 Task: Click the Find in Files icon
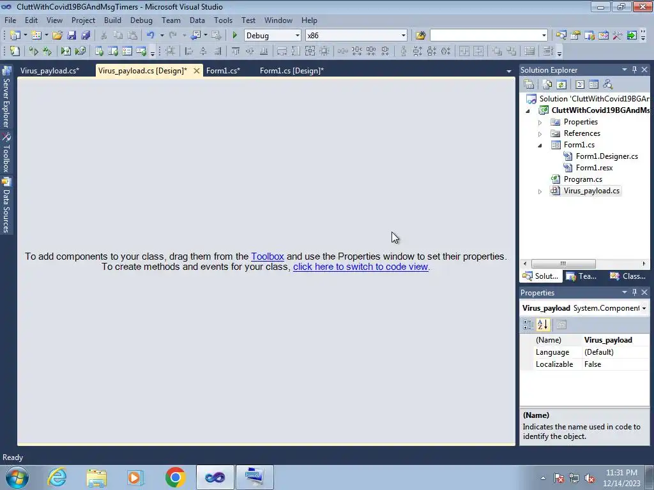tap(420, 36)
